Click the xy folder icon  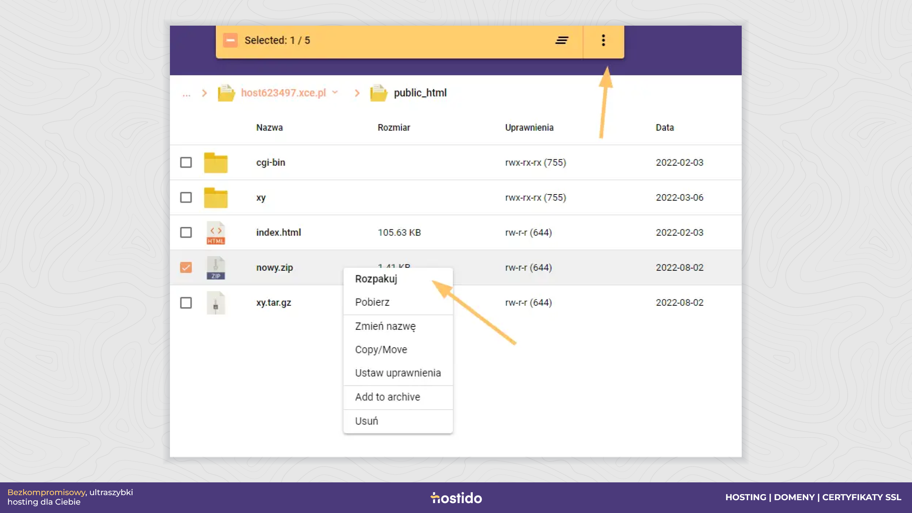click(216, 197)
